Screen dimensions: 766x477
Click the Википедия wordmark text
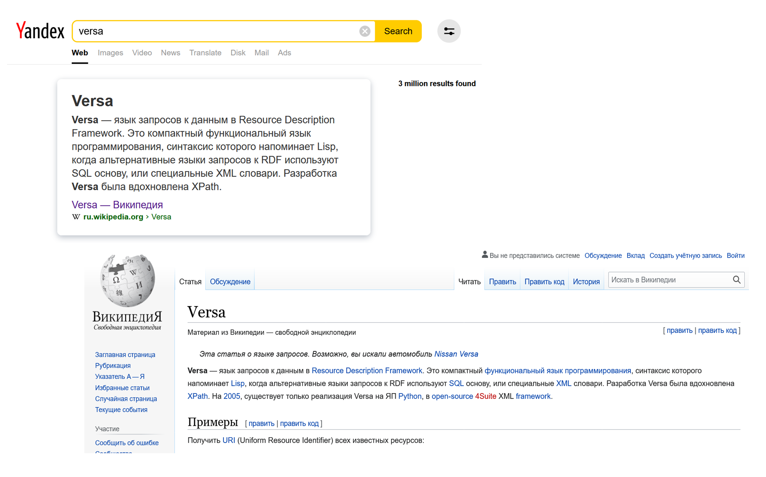127,316
